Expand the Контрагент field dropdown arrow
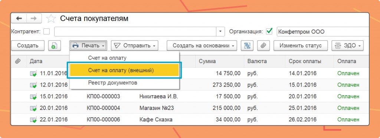This screenshot has height=138, width=380. [220, 32]
